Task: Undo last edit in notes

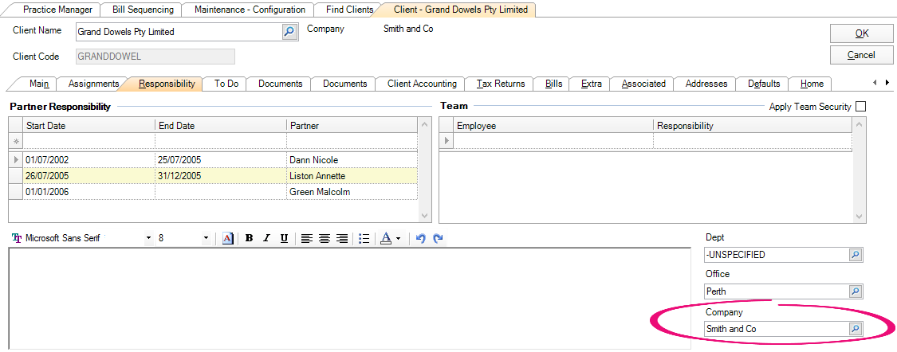Action: tap(420, 238)
